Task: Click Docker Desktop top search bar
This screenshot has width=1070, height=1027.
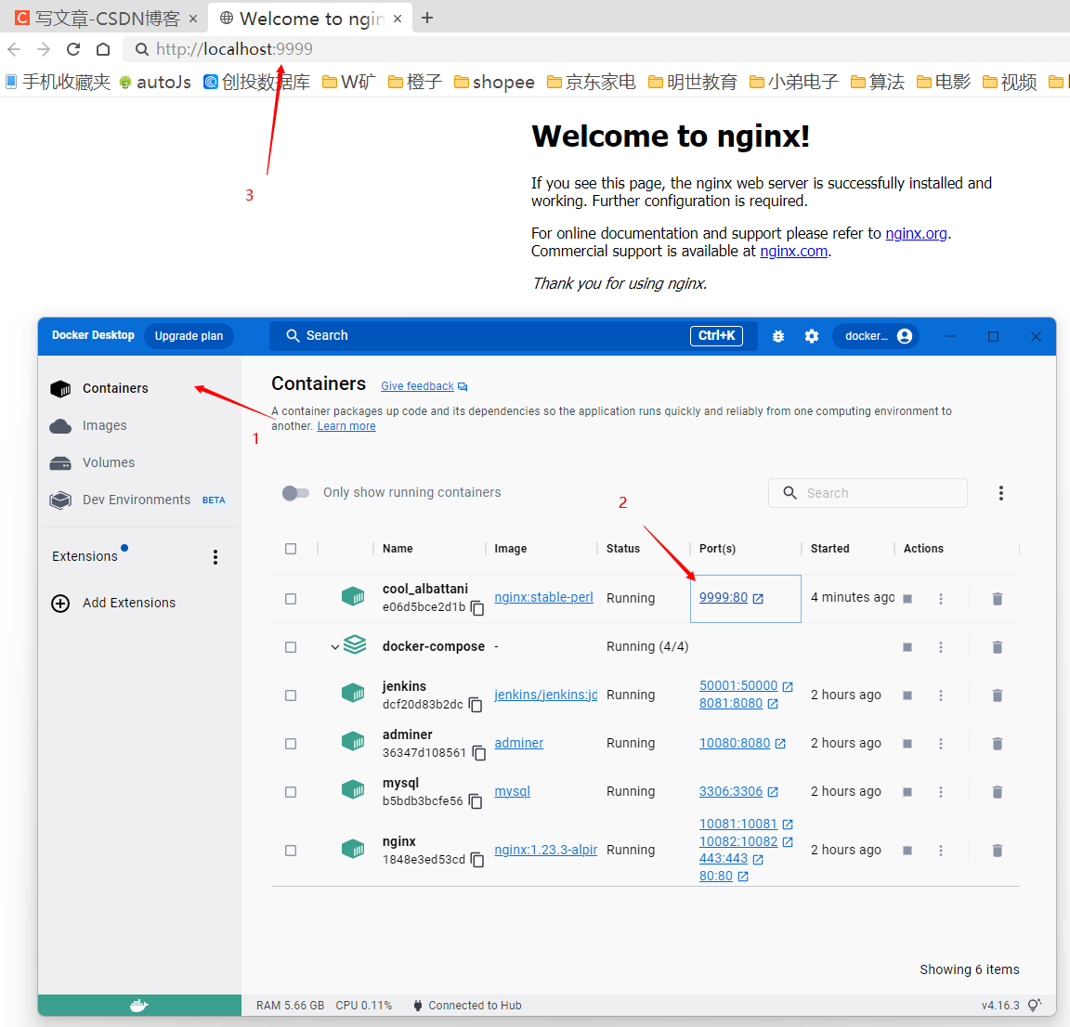Action: (x=513, y=336)
